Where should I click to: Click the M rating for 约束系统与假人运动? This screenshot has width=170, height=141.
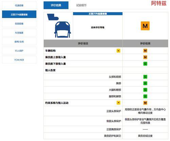click(145, 103)
